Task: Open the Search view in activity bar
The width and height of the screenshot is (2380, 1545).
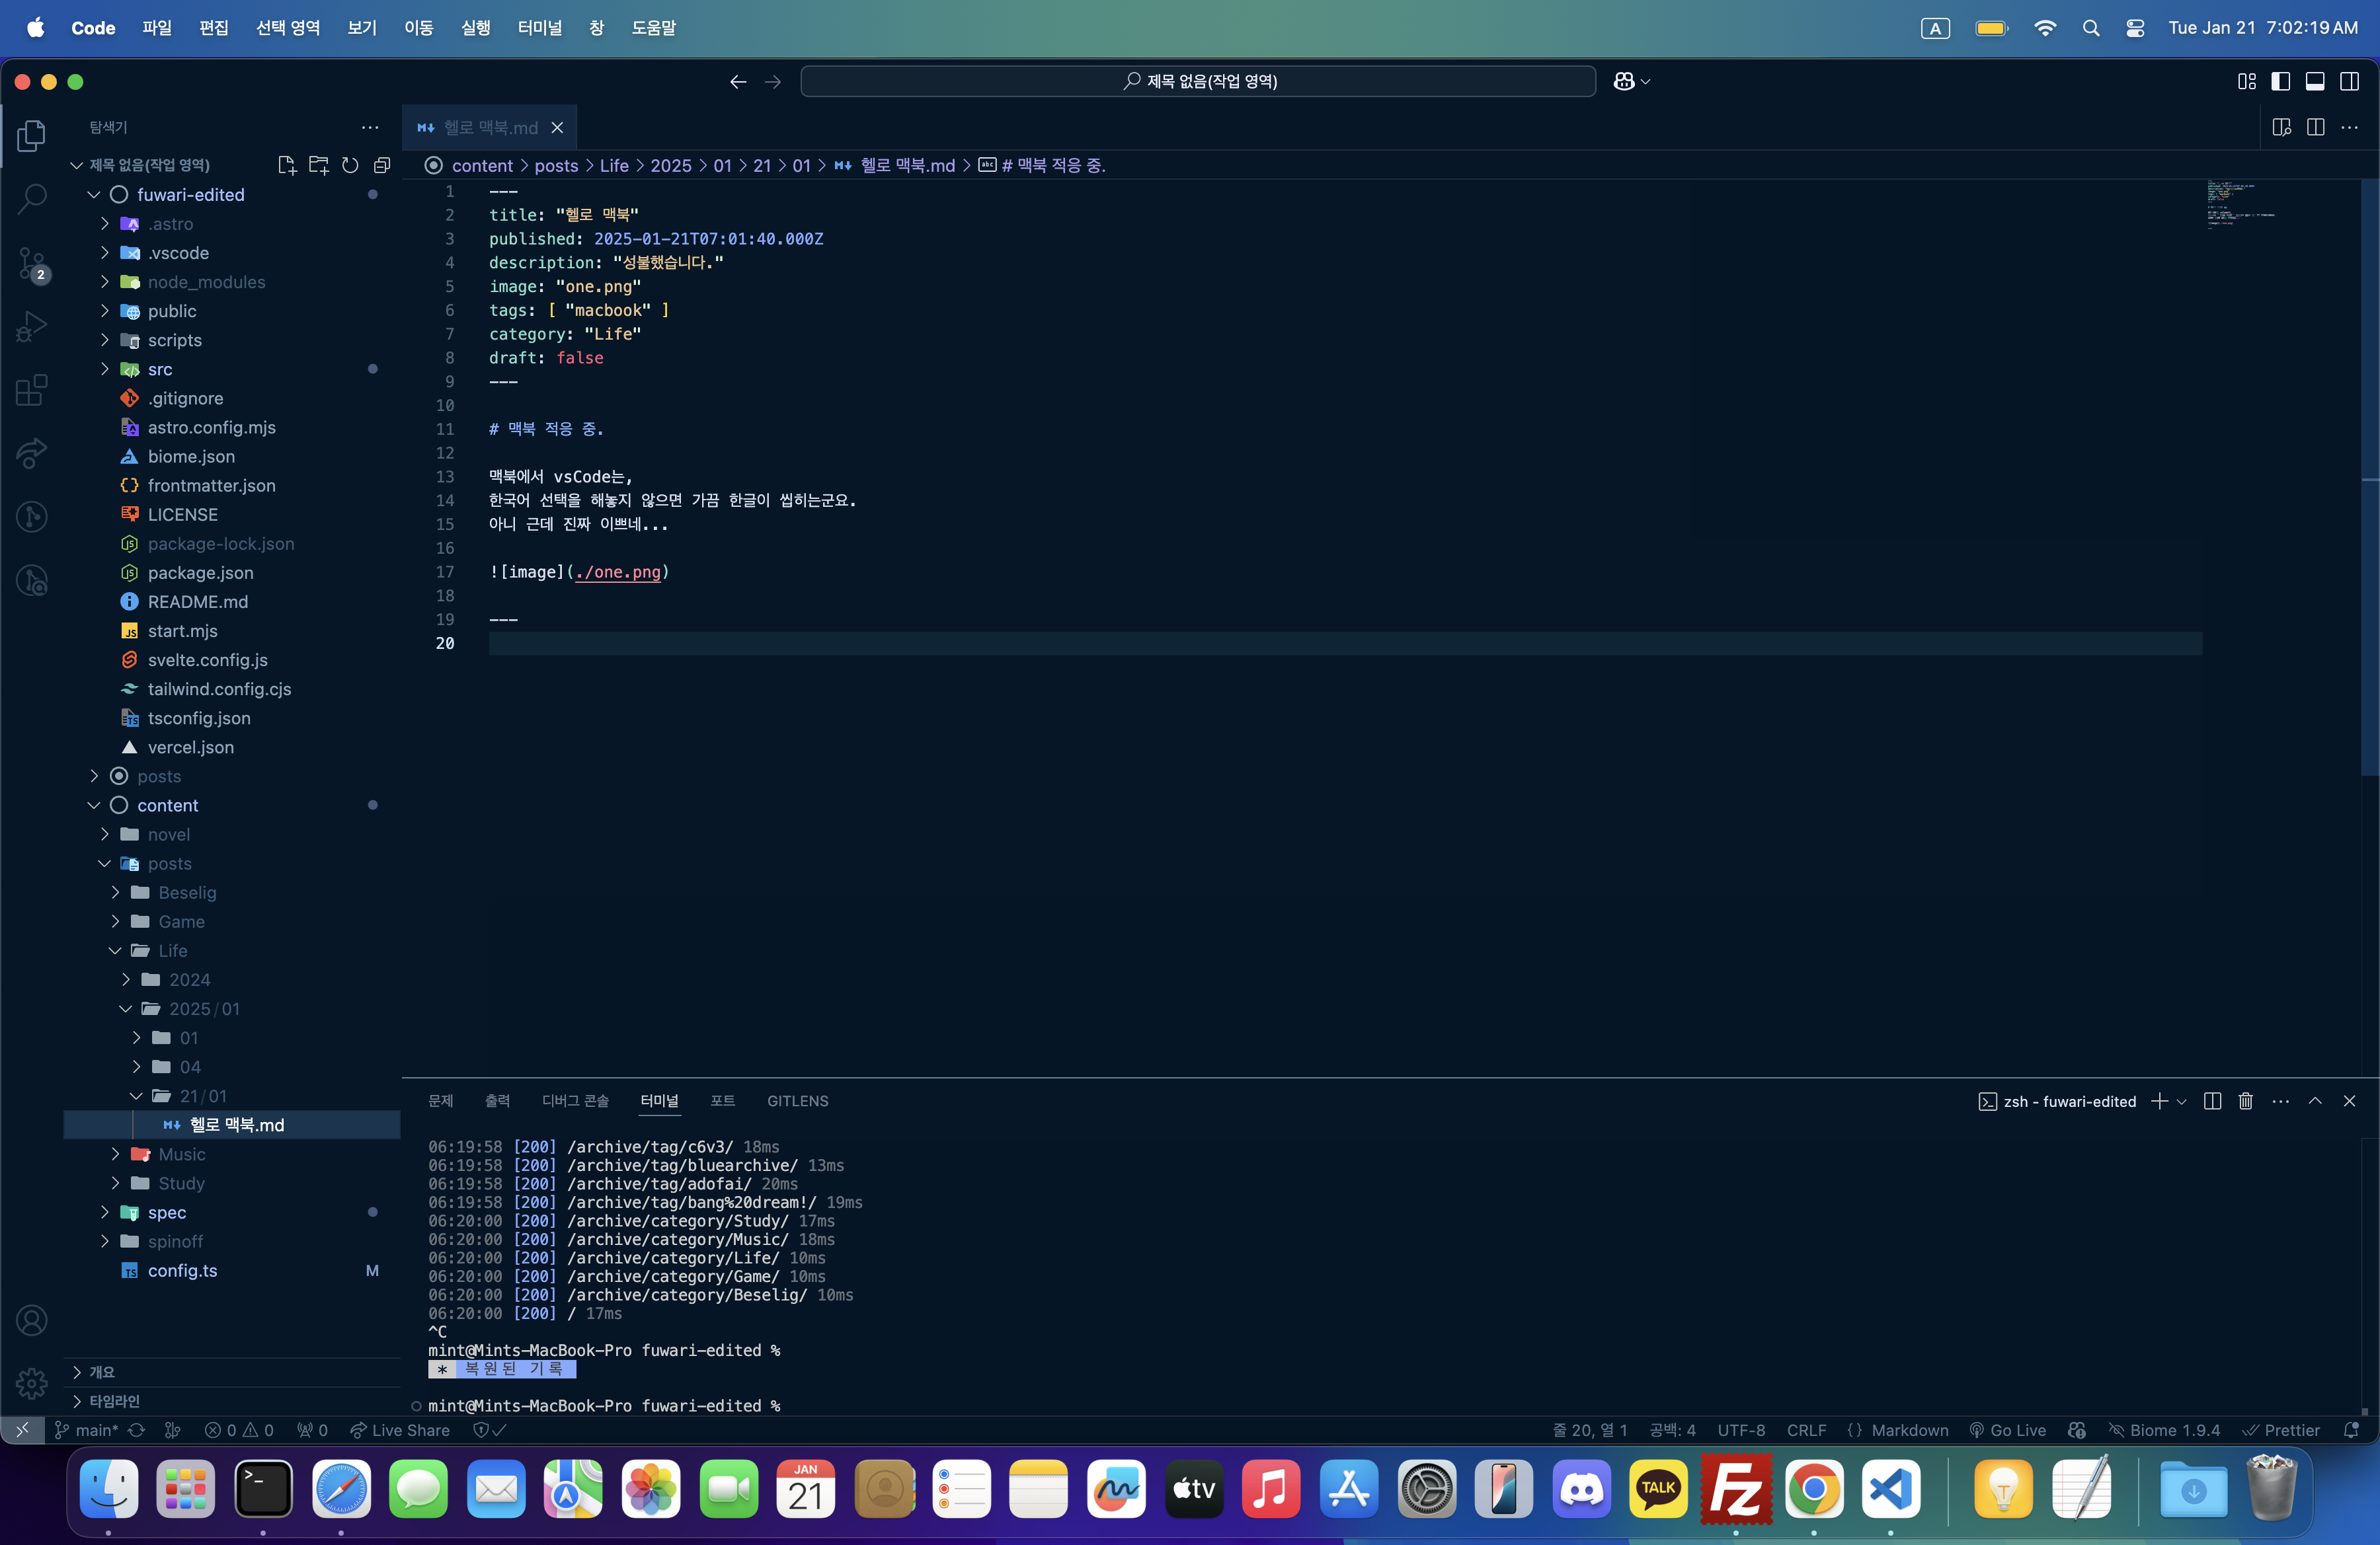Action: (x=32, y=199)
